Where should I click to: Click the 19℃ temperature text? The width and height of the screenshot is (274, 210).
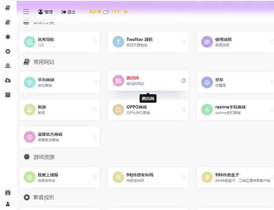[116, 12]
